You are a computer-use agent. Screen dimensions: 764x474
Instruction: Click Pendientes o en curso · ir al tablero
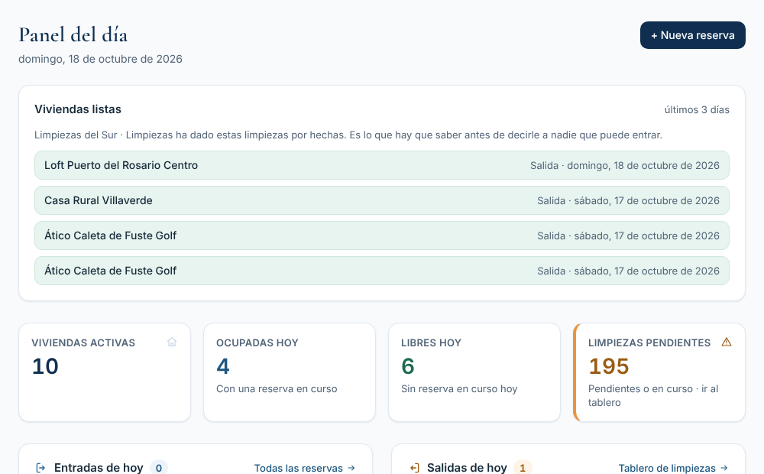(653, 395)
